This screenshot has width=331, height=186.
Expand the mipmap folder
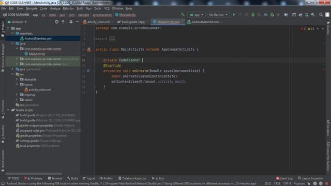click(x=17, y=95)
